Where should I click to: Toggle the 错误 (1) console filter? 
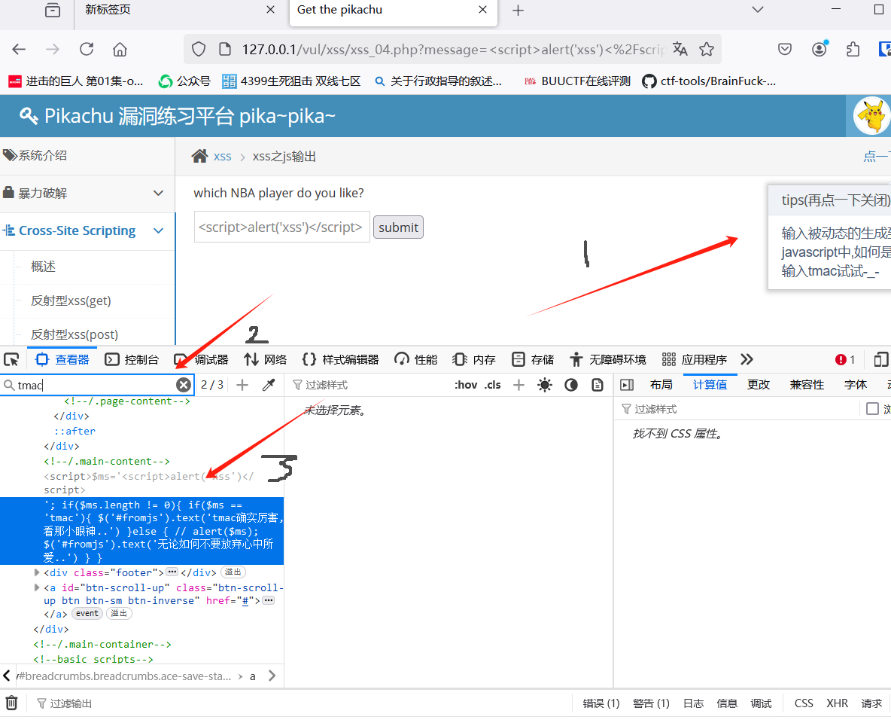pyautogui.click(x=601, y=703)
